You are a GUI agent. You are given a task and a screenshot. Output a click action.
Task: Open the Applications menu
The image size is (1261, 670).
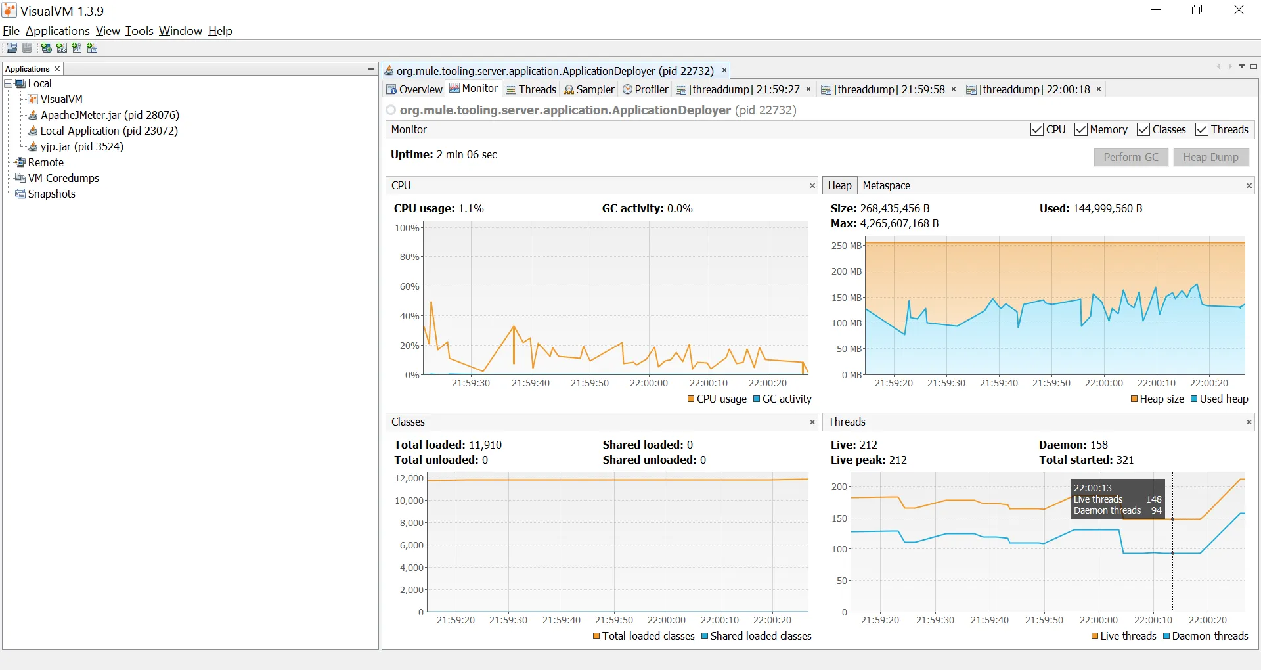(x=58, y=31)
